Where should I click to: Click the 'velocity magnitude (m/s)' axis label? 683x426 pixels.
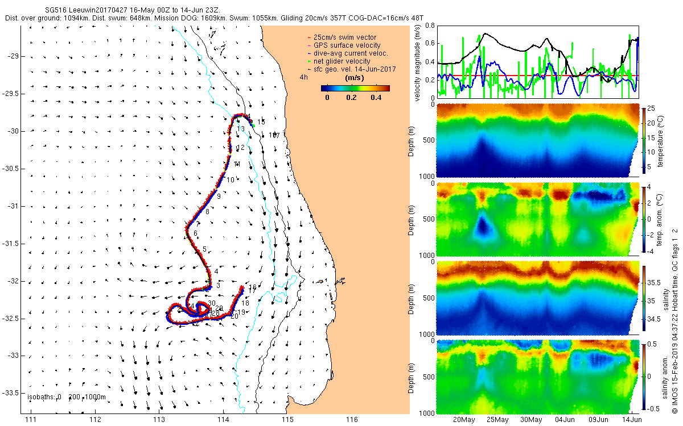tap(417, 63)
